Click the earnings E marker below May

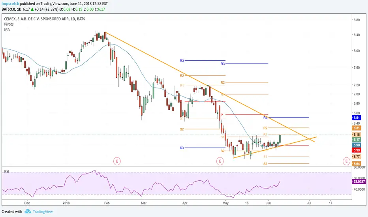click(220, 161)
